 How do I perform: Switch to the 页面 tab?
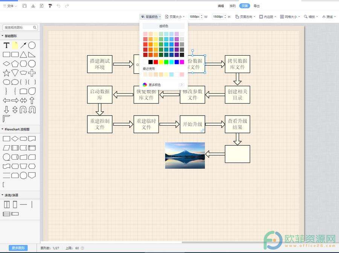click(x=245, y=6)
